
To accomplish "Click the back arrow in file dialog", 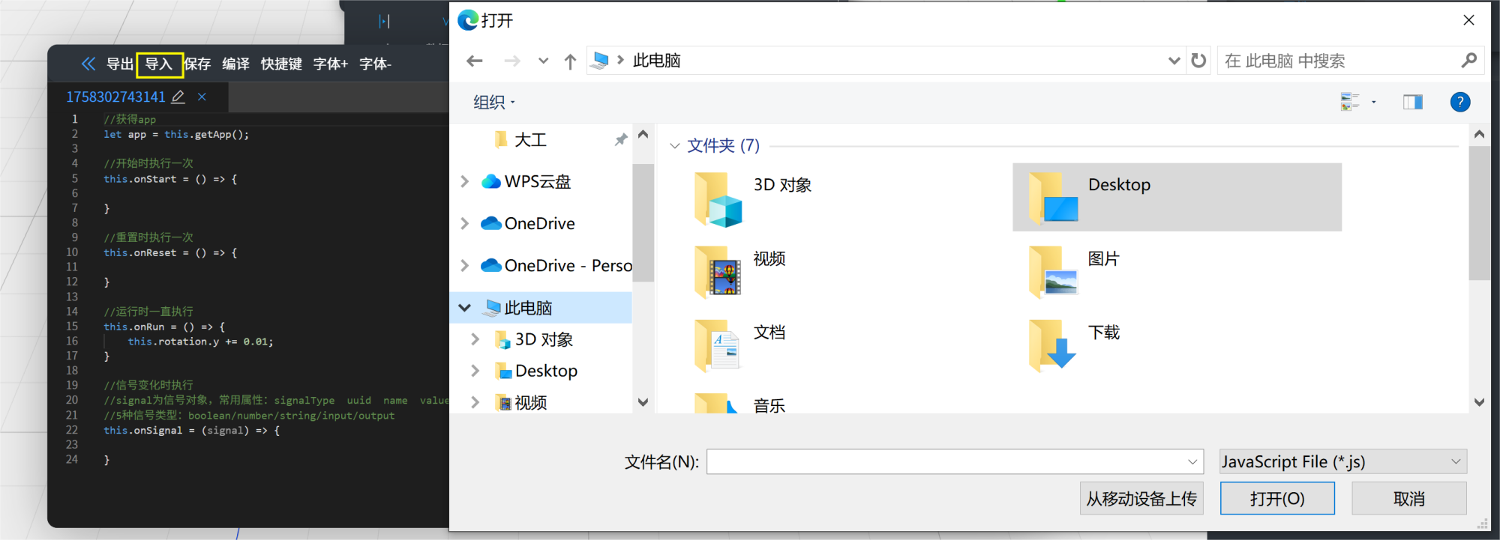I will click(x=474, y=61).
